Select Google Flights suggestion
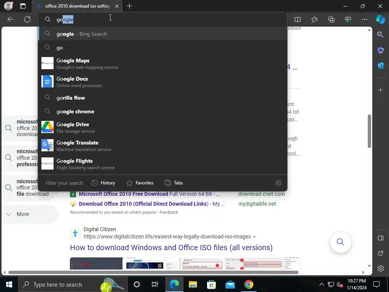 [x=163, y=164]
